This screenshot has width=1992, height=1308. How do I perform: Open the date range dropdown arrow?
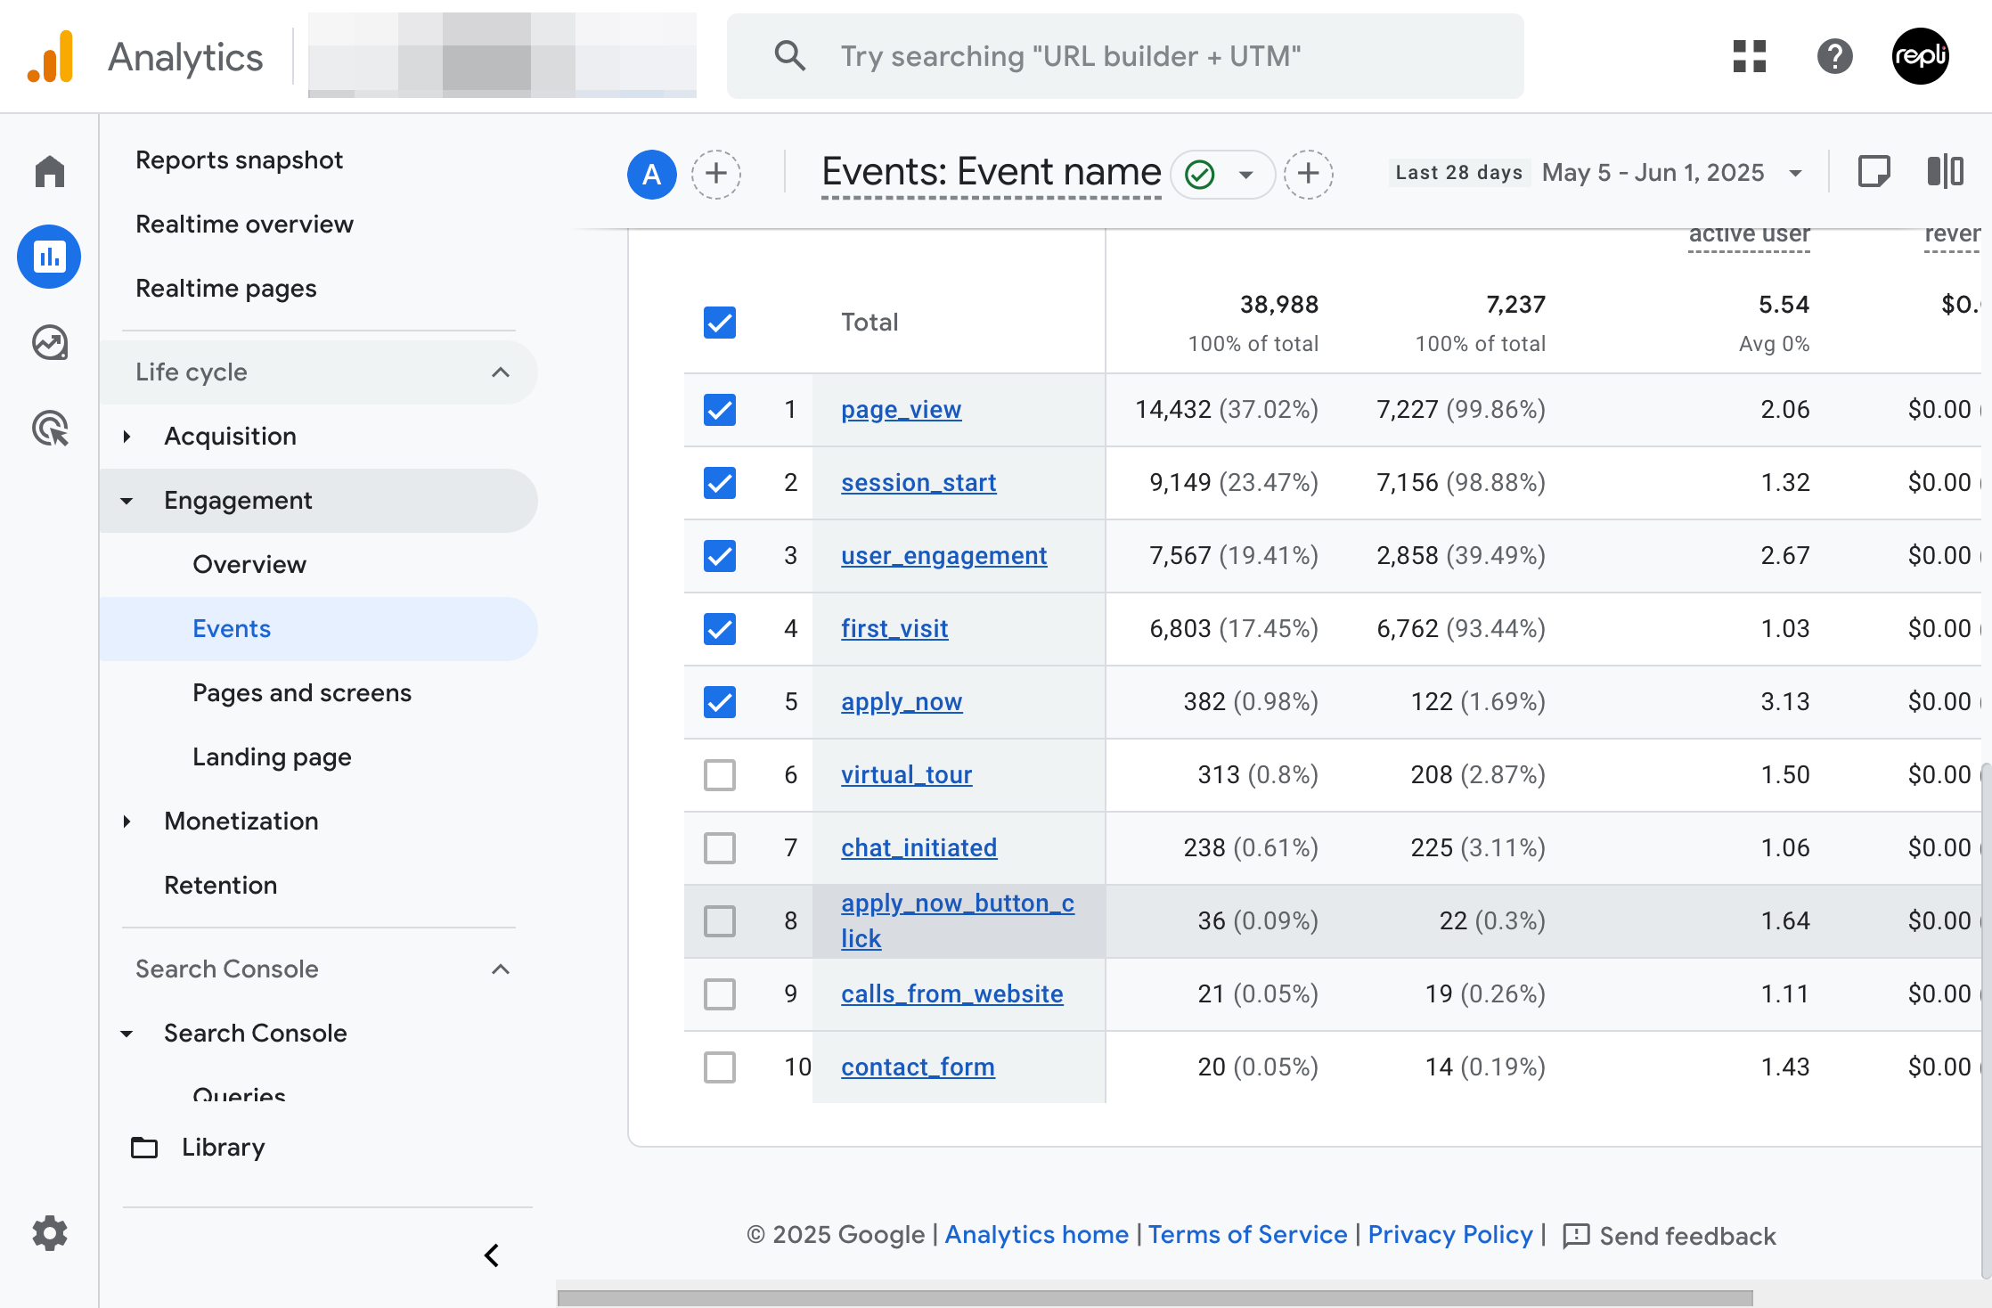pyautogui.click(x=1796, y=173)
